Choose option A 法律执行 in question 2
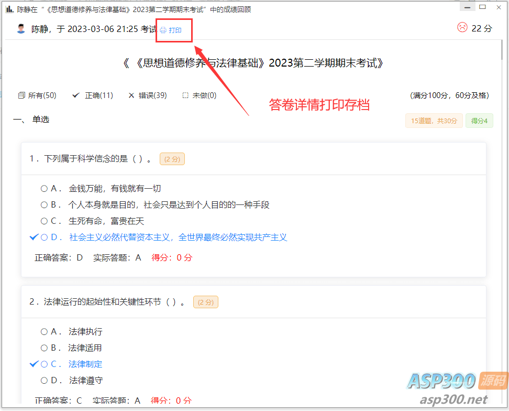The width and height of the screenshot is (509, 411). (x=44, y=332)
